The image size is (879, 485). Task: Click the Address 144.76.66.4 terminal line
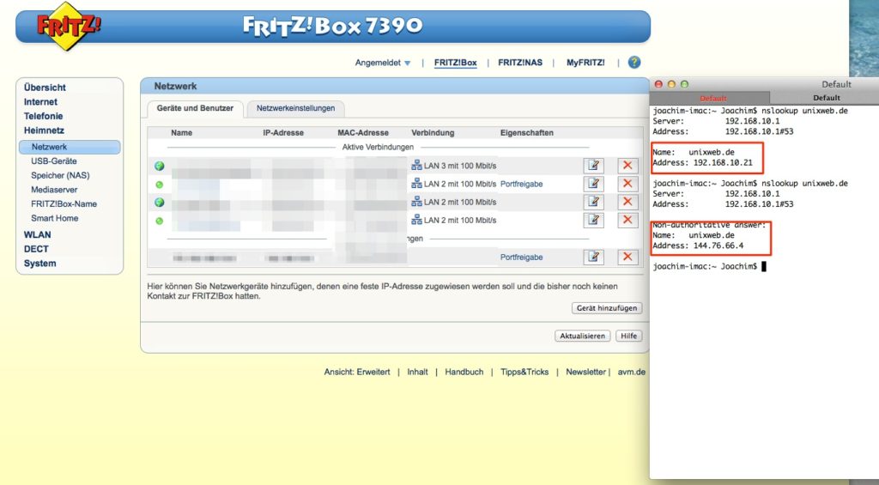point(698,246)
